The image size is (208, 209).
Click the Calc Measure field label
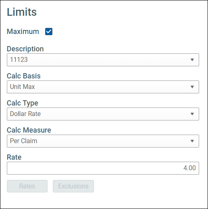point(29,130)
